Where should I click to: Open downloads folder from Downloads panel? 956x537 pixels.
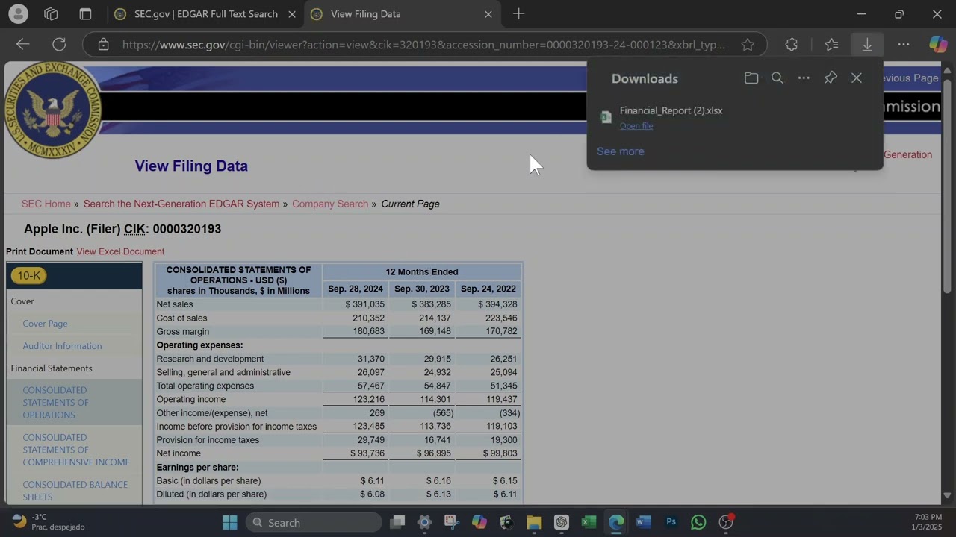pyautogui.click(x=751, y=78)
